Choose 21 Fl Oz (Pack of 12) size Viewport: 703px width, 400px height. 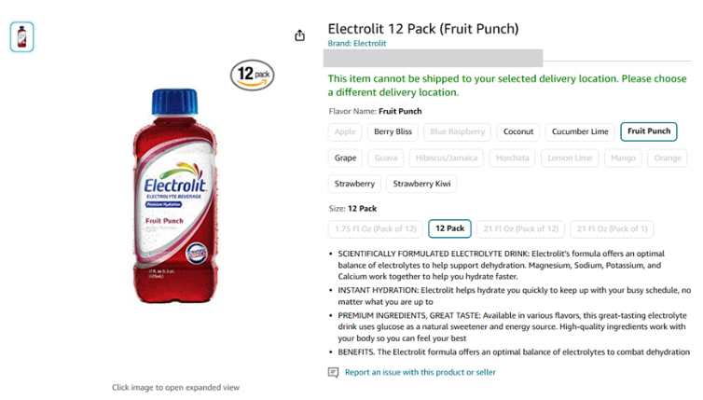[x=520, y=228]
